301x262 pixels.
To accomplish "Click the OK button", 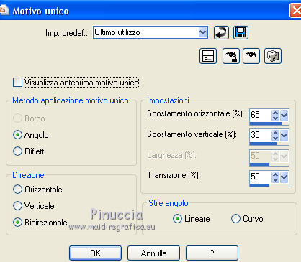I will 95,253.
